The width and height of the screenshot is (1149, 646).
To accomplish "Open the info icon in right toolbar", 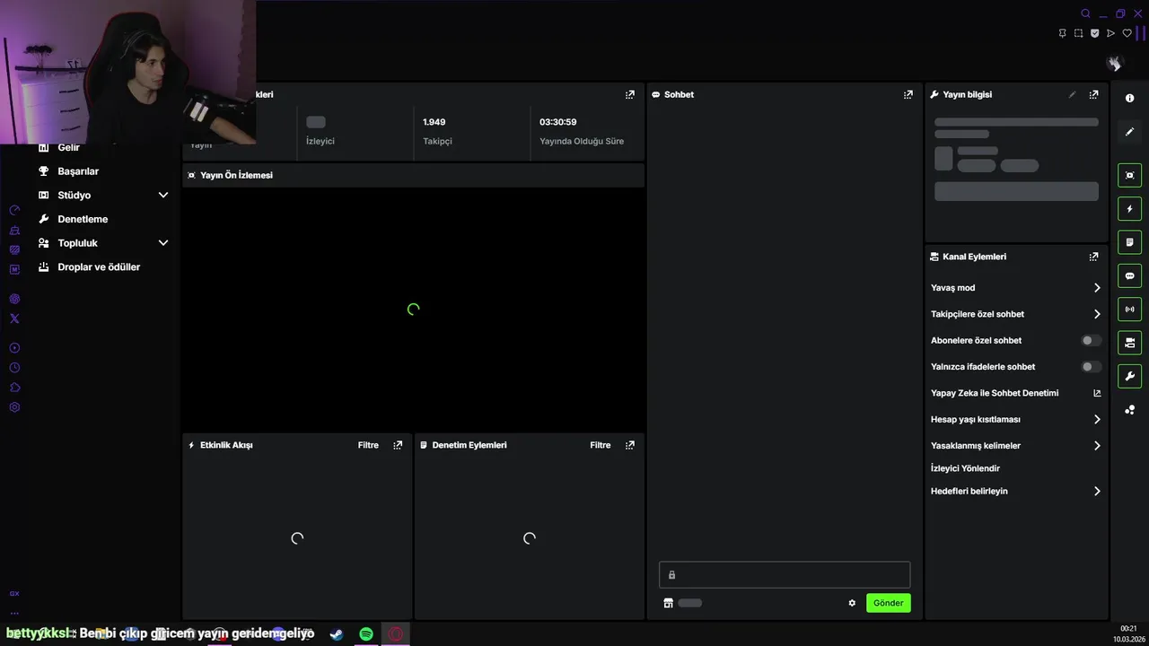I will click(x=1129, y=98).
